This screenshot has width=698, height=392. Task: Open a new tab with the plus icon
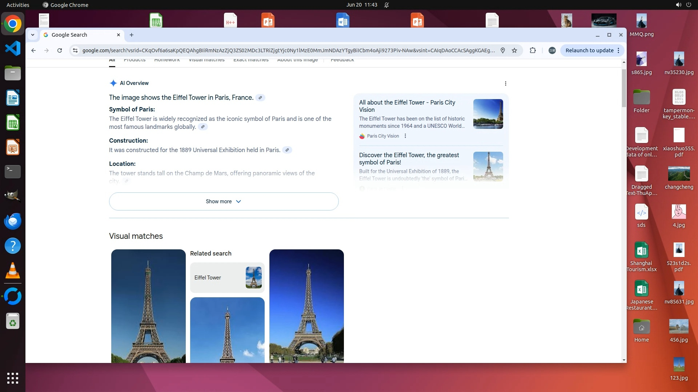coord(132,35)
